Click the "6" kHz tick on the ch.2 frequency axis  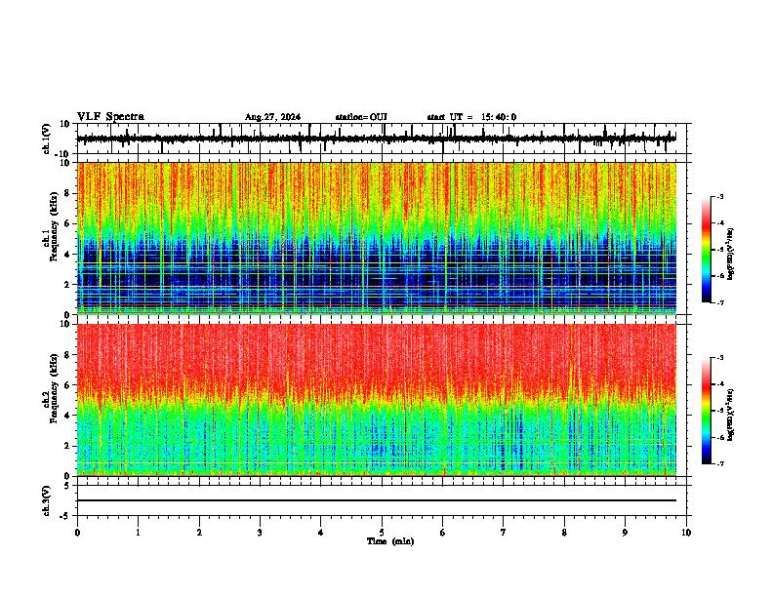coord(67,385)
